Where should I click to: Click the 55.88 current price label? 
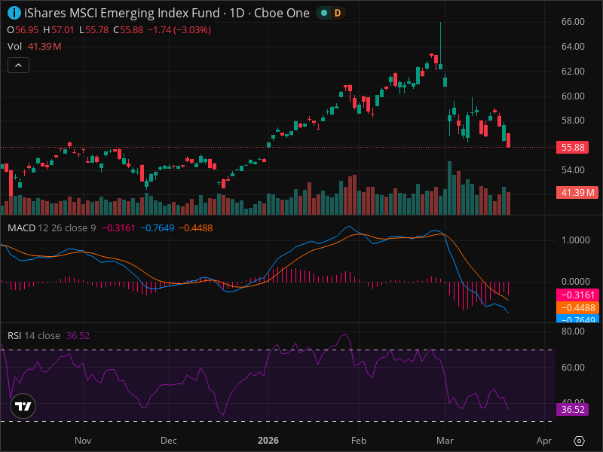(572, 147)
